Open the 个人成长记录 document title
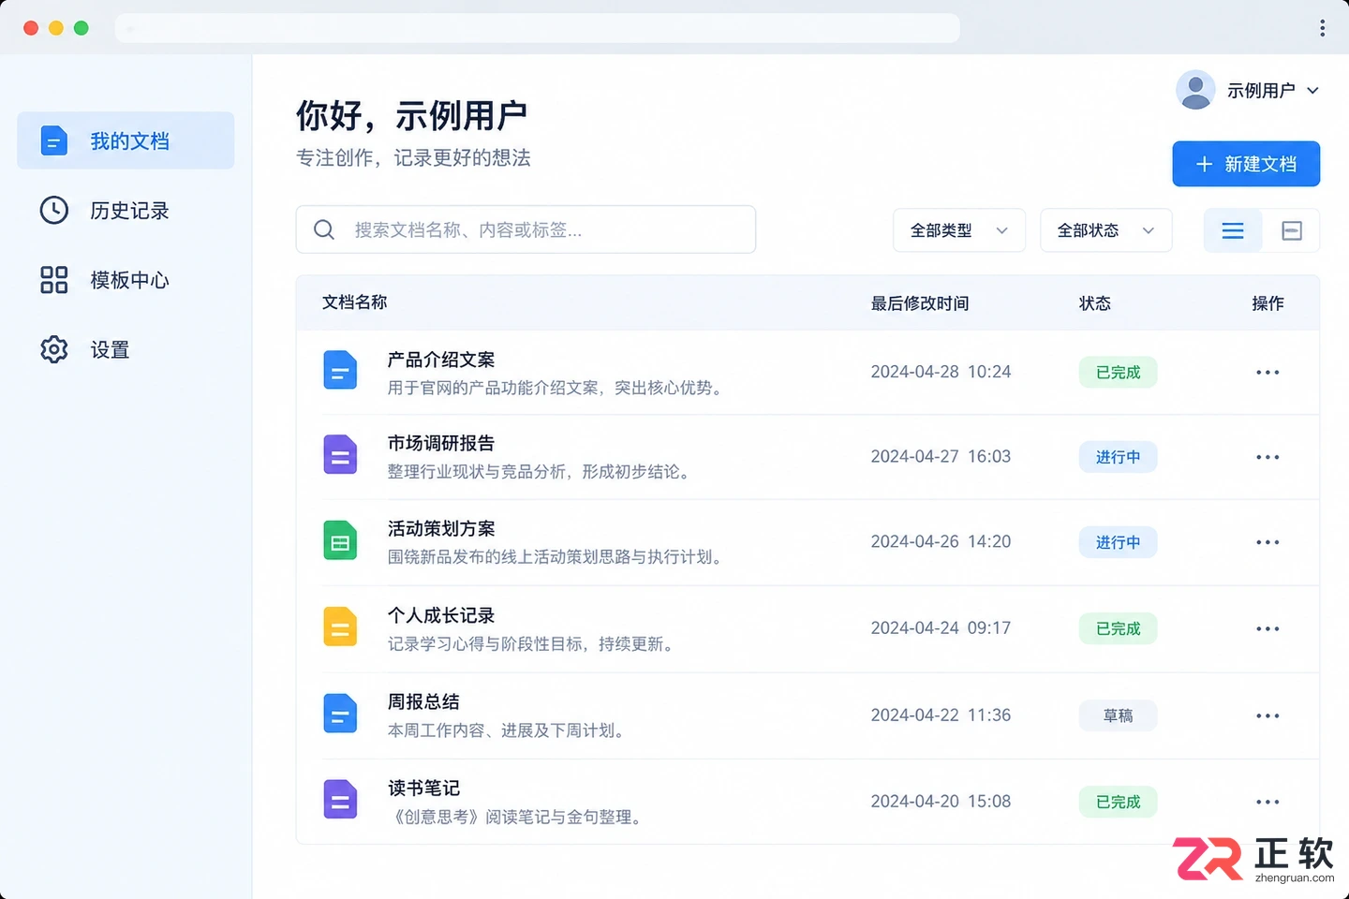Viewport: 1349px width, 899px height. [441, 615]
